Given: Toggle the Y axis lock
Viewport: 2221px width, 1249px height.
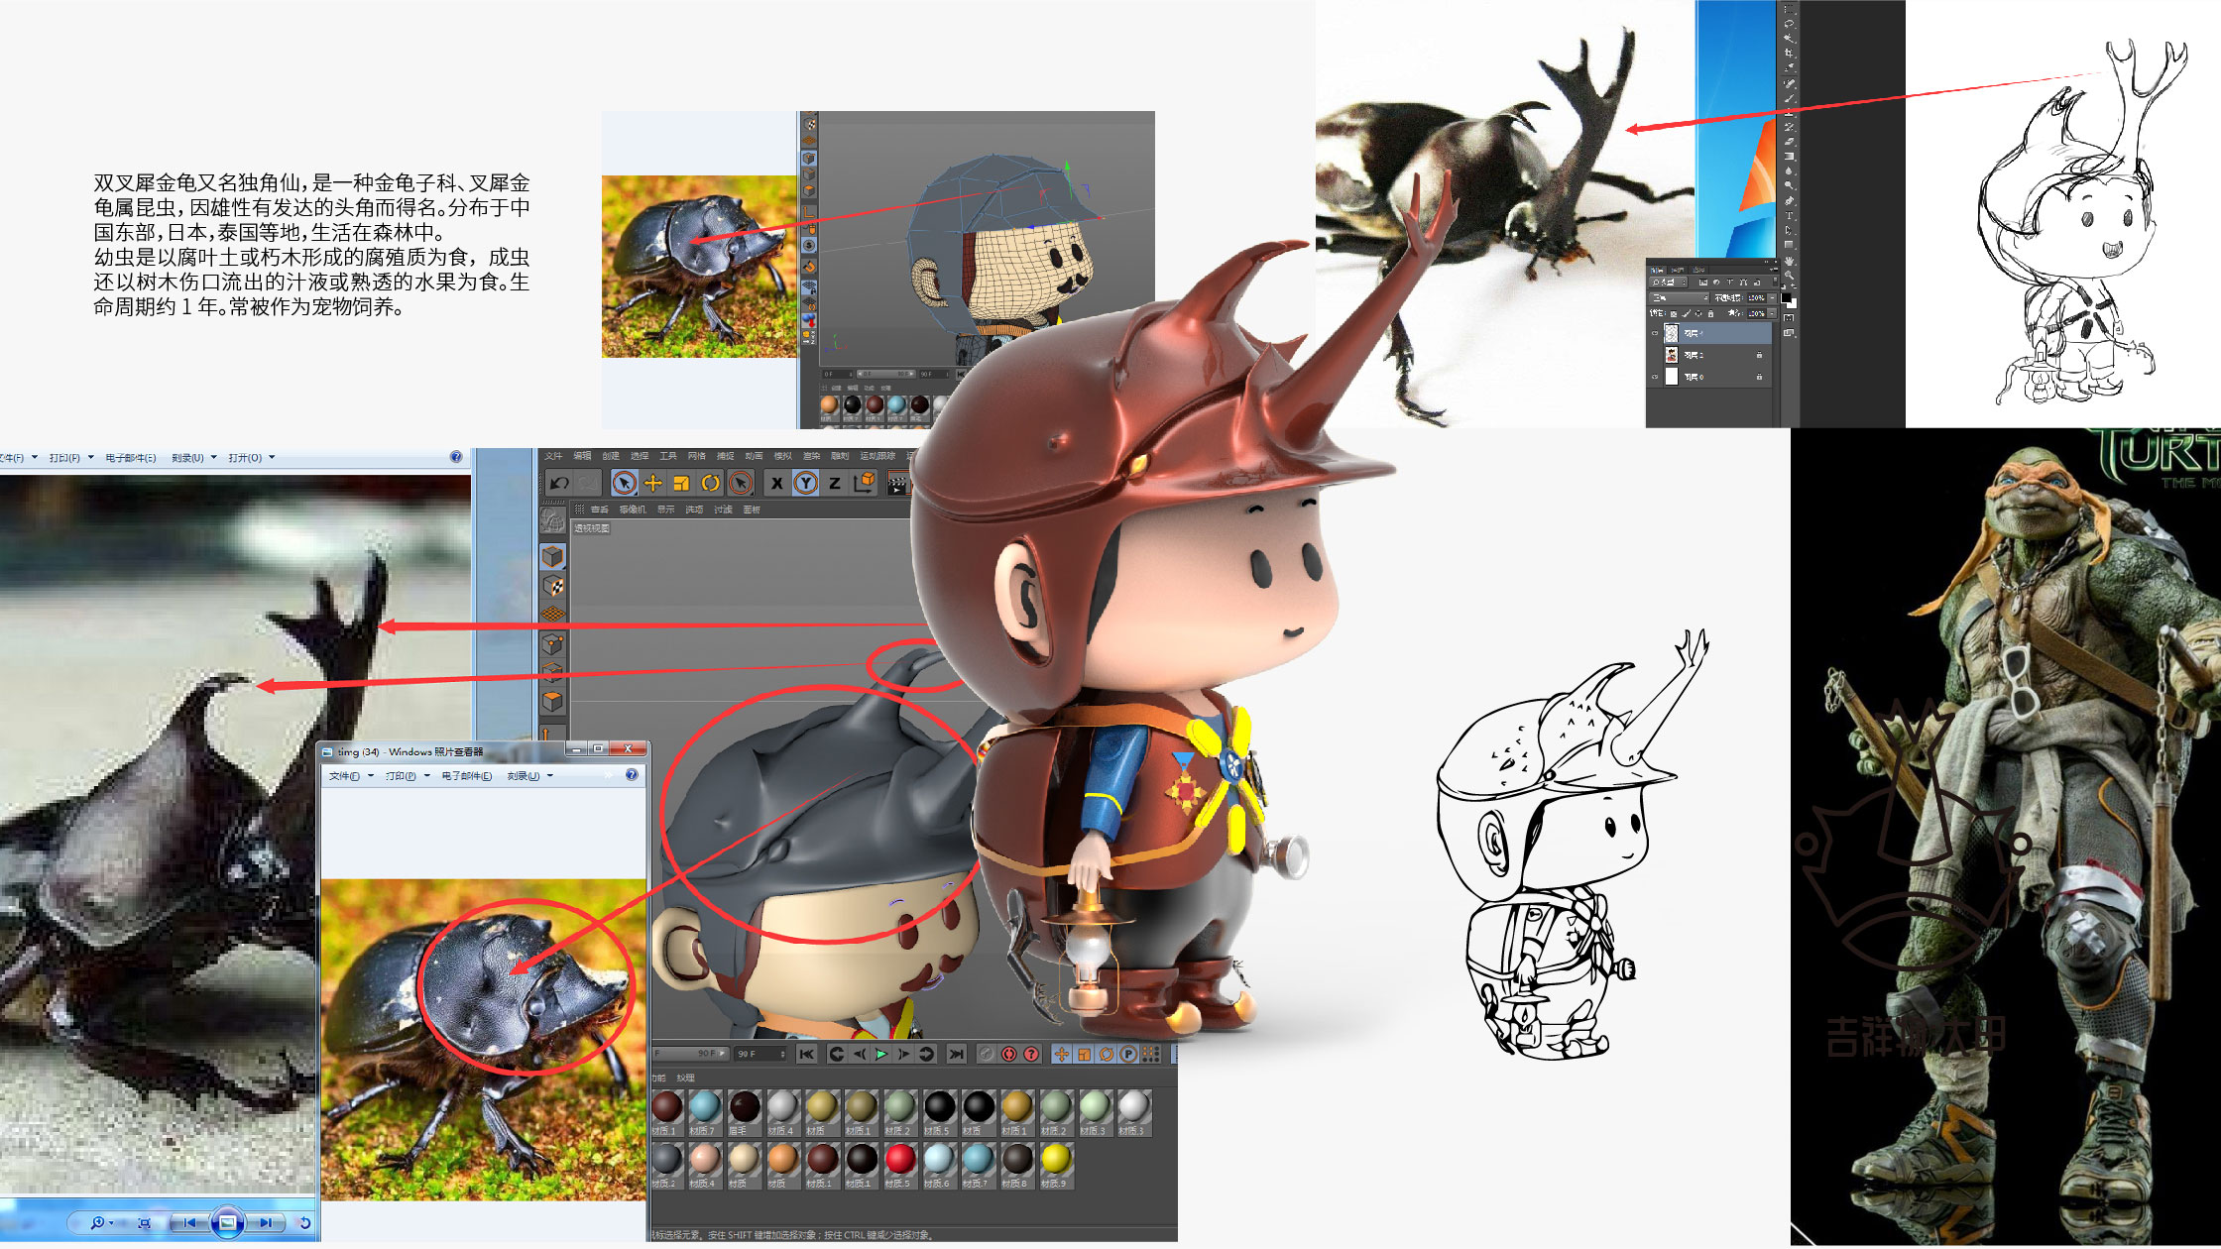Looking at the screenshot, I should (805, 483).
